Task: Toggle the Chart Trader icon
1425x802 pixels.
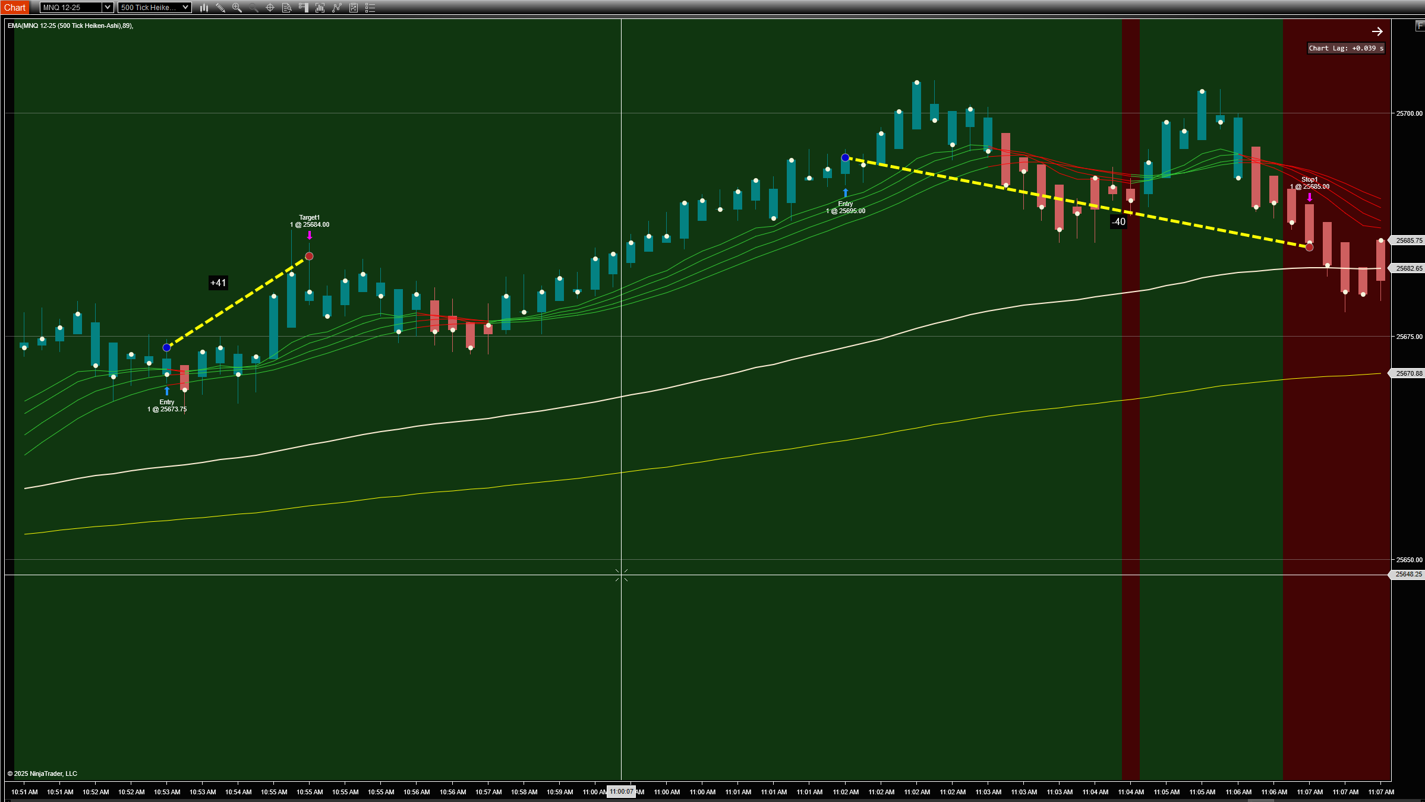Action: pyautogui.click(x=303, y=8)
